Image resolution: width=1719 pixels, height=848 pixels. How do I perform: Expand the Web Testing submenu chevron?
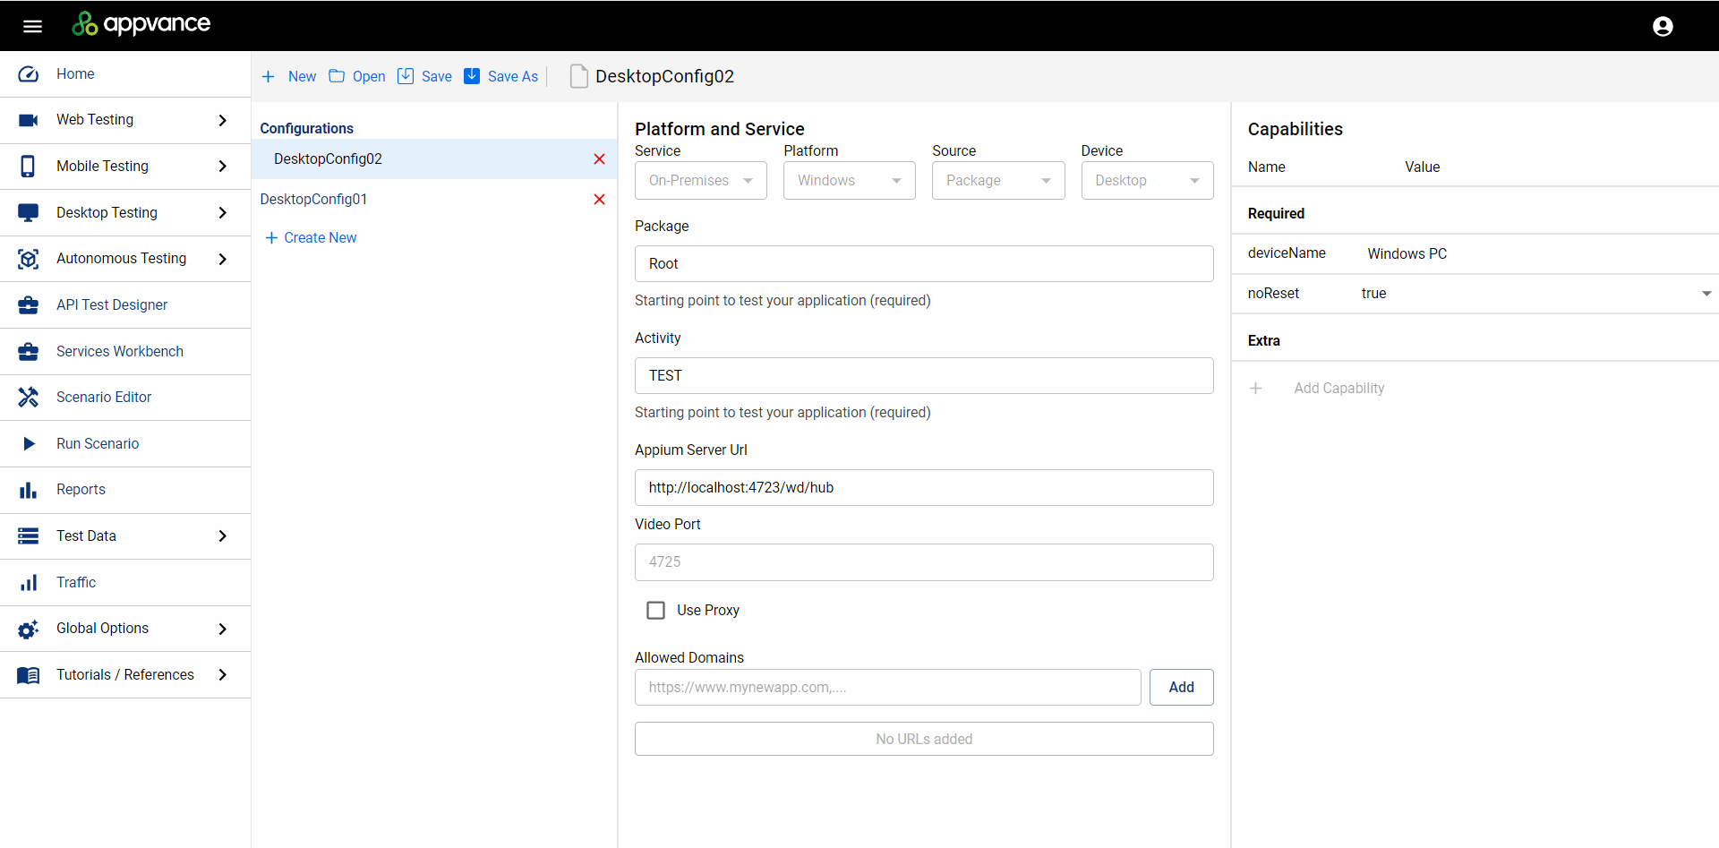[x=222, y=120]
